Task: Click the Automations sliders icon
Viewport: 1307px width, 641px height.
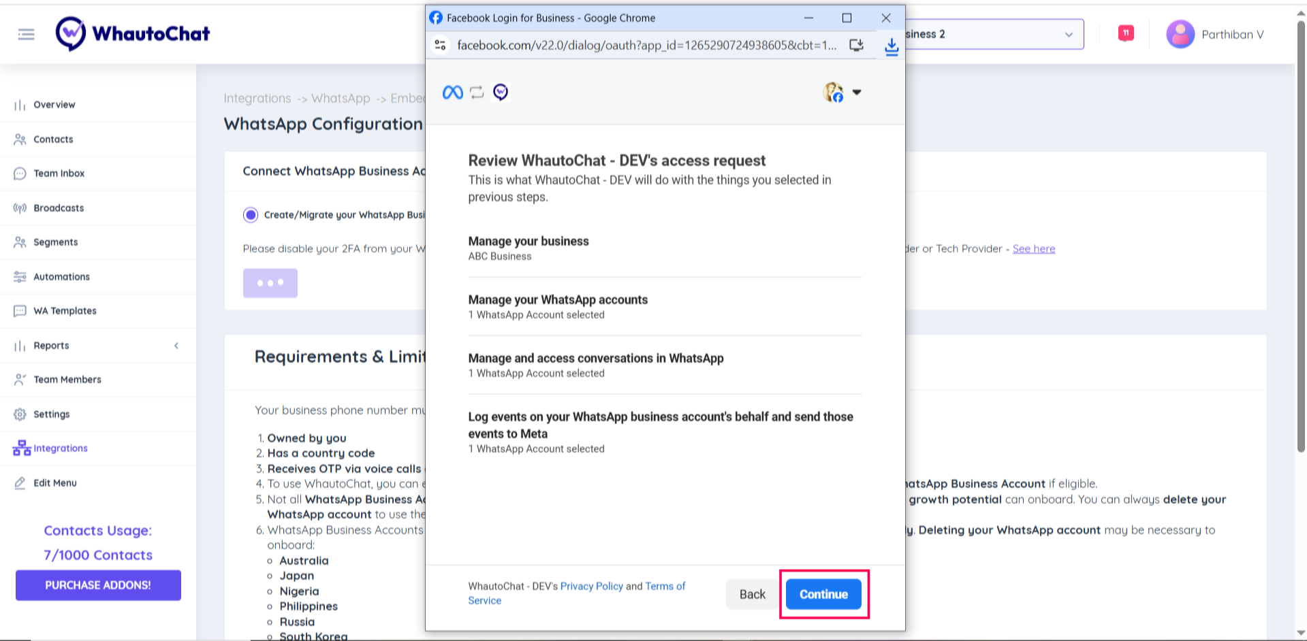Action: tap(20, 277)
